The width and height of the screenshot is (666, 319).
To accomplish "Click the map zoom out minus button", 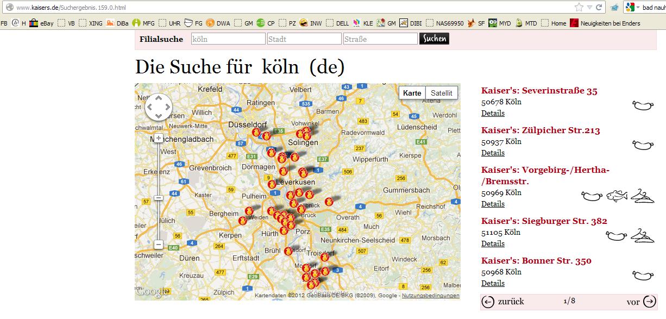I will [x=159, y=245].
